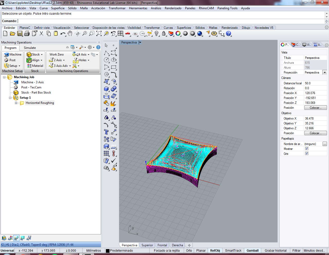329x255 pixels.
Task: Click the Open file folder icon
Action: coord(12,33)
